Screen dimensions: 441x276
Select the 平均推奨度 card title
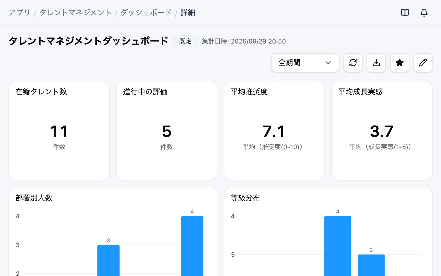point(249,92)
